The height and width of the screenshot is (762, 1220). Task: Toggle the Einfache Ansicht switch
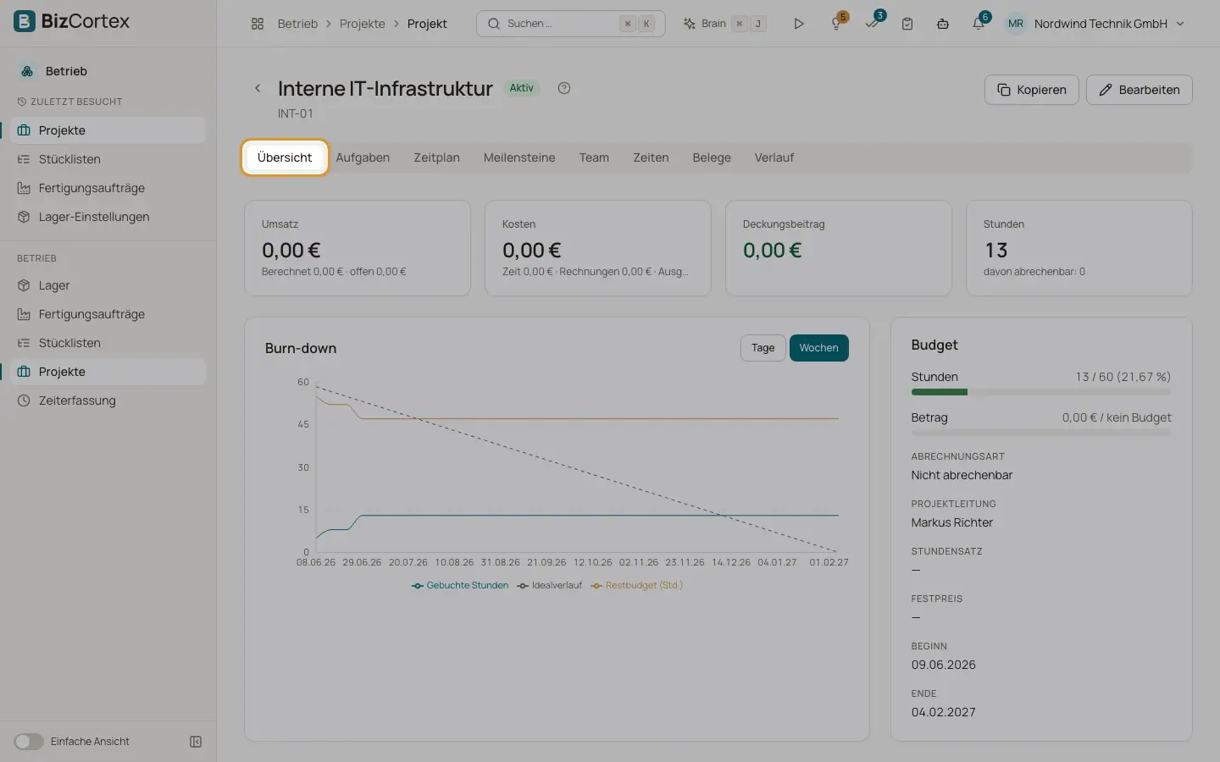point(29,742)
